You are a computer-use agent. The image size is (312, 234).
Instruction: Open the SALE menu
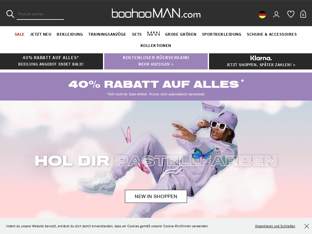[19, 34]
